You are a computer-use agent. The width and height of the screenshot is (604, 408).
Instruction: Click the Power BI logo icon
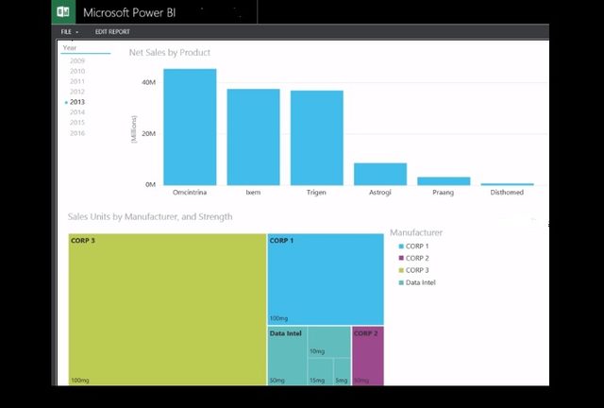point(63,12)
